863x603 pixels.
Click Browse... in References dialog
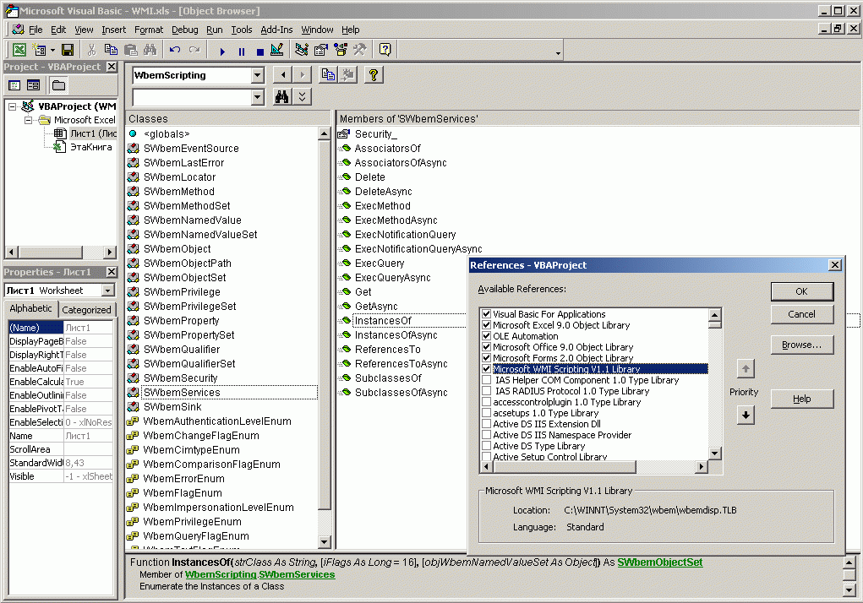(x=802, y=345)
